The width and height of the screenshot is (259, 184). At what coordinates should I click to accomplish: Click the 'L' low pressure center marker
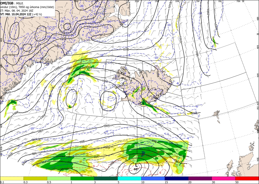click(136, 165)
